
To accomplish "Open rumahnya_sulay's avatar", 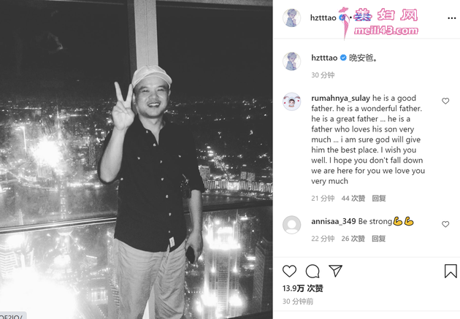I will click(291, 101).
